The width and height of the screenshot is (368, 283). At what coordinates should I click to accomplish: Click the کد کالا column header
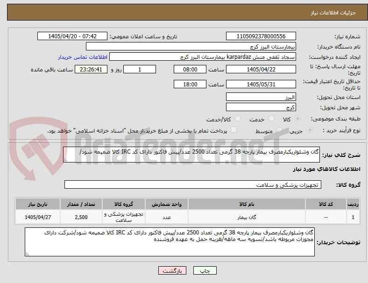[326, 204]
